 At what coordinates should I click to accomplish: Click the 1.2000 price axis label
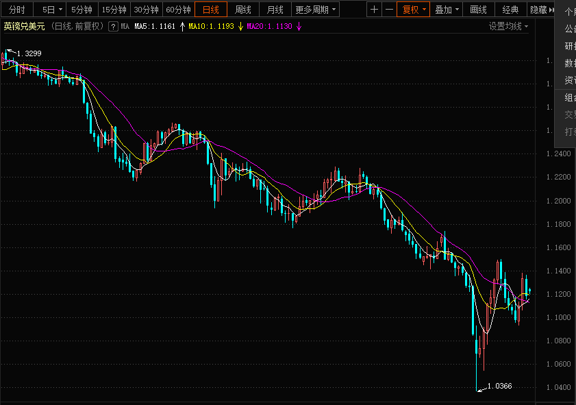point(559,201)
